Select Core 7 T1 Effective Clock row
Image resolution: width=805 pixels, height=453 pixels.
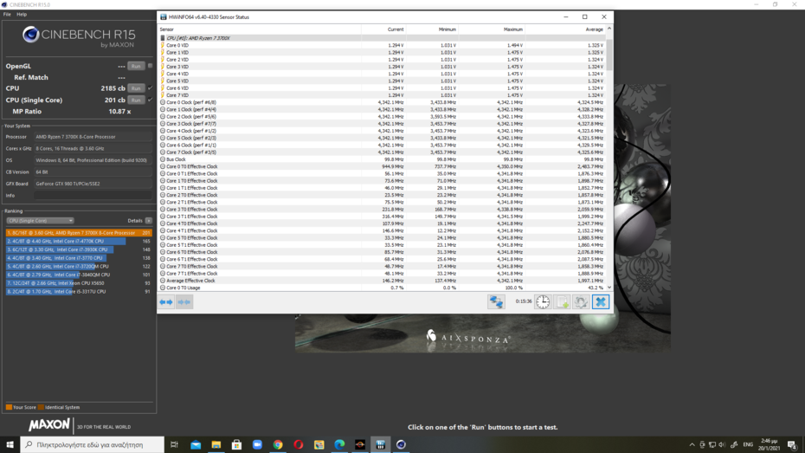[x=383, y=273]
